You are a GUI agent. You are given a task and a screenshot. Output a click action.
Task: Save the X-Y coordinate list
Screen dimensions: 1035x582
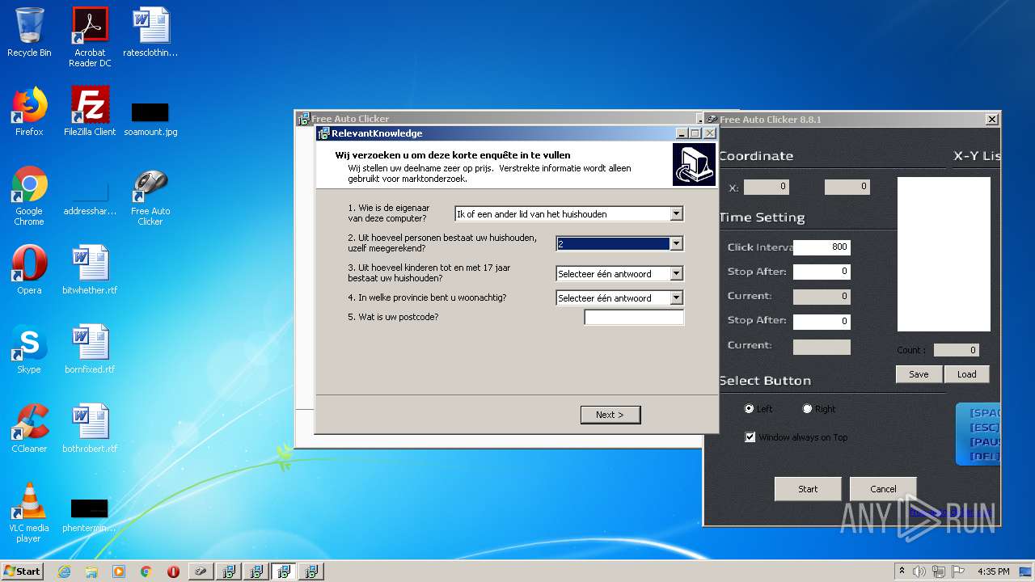(919, 374)
